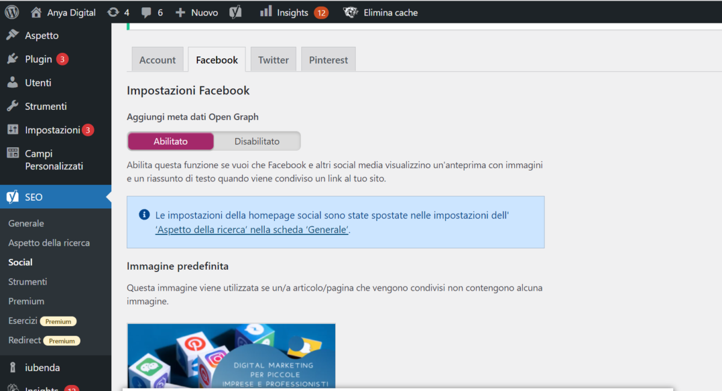722x391 pixels.
Task: Expand the Impostazioni sidebar menu
Action: coord(52,130)
